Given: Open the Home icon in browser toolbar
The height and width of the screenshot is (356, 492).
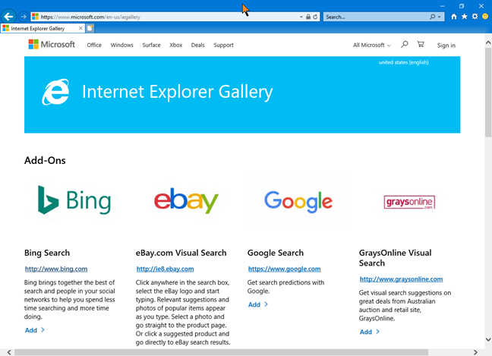Looking at the screenshot, I should pos(454,17).
